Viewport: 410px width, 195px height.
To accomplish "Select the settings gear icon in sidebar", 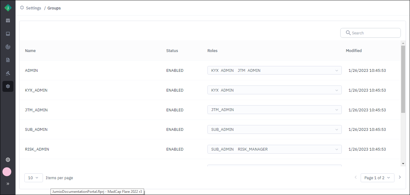I will tap(8, 86).
